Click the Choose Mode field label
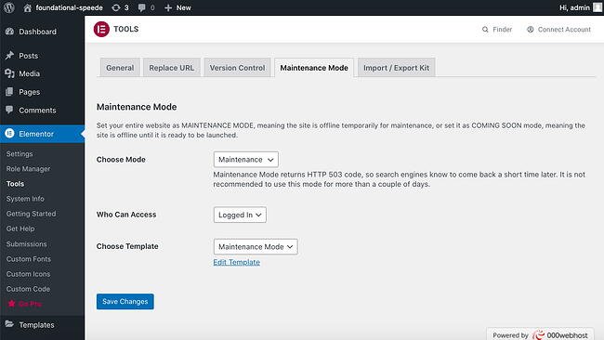 coord(121,160)
